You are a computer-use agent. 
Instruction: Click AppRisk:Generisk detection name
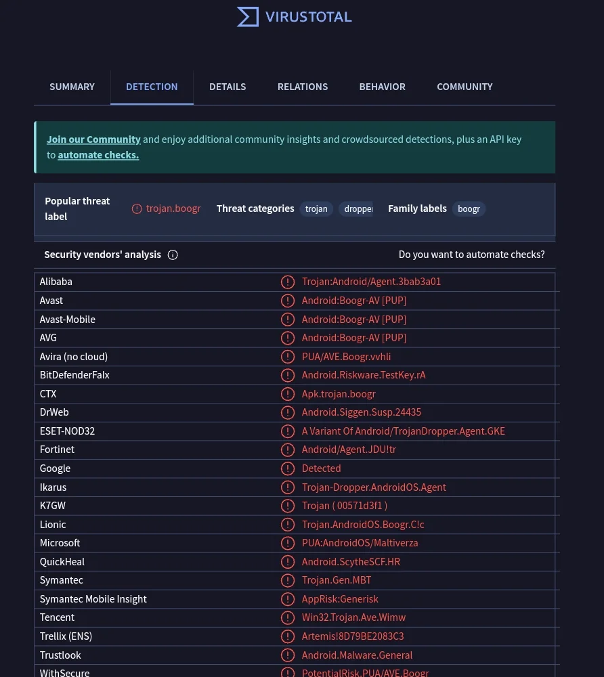(x=340, y=599)
